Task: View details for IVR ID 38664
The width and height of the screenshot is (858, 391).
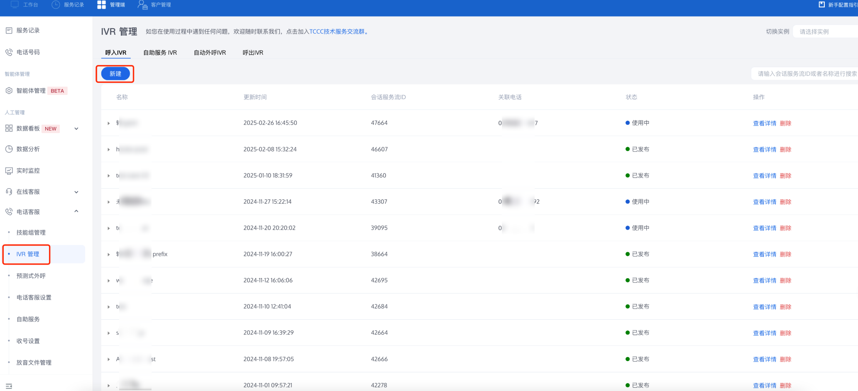Action: coord(765,254)
